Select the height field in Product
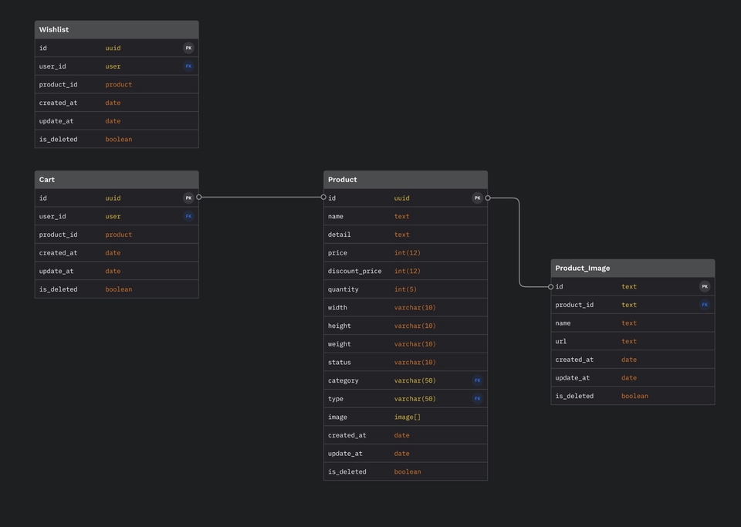 point(405,326)
